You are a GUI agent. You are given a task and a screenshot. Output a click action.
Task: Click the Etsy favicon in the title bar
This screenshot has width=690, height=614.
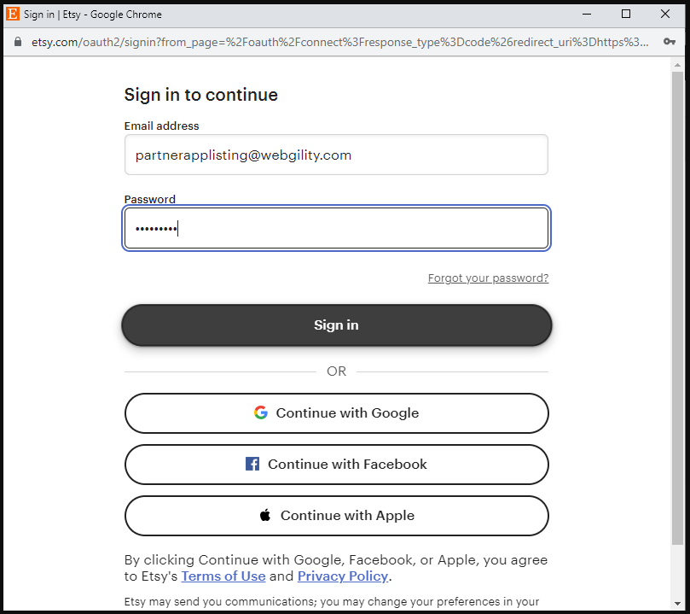point(13,15)
